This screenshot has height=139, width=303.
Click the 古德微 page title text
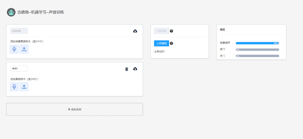point(41,12)
